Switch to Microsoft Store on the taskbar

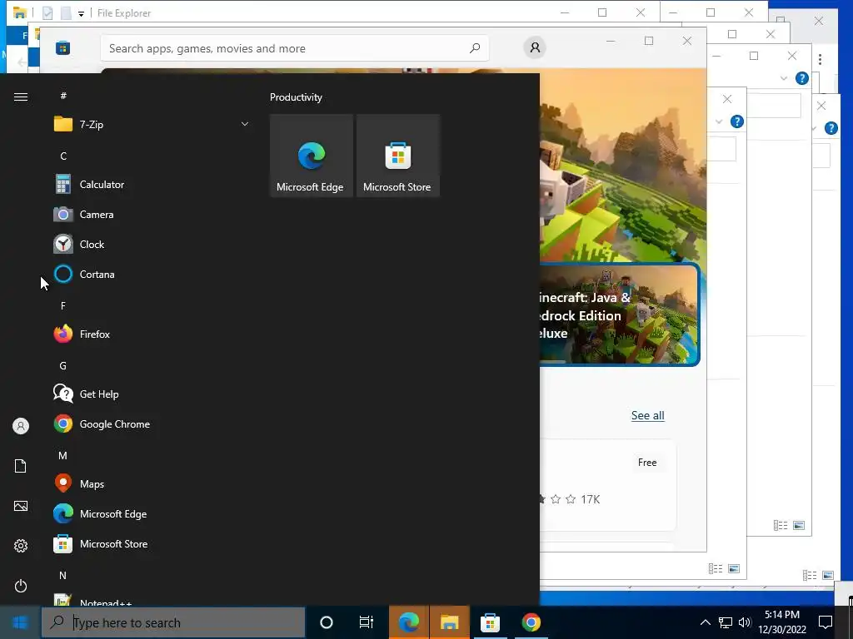(490, 622)
